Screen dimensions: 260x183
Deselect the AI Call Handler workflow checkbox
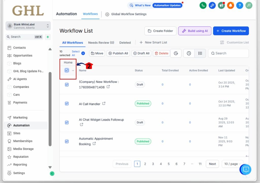(x=67, y=103)
